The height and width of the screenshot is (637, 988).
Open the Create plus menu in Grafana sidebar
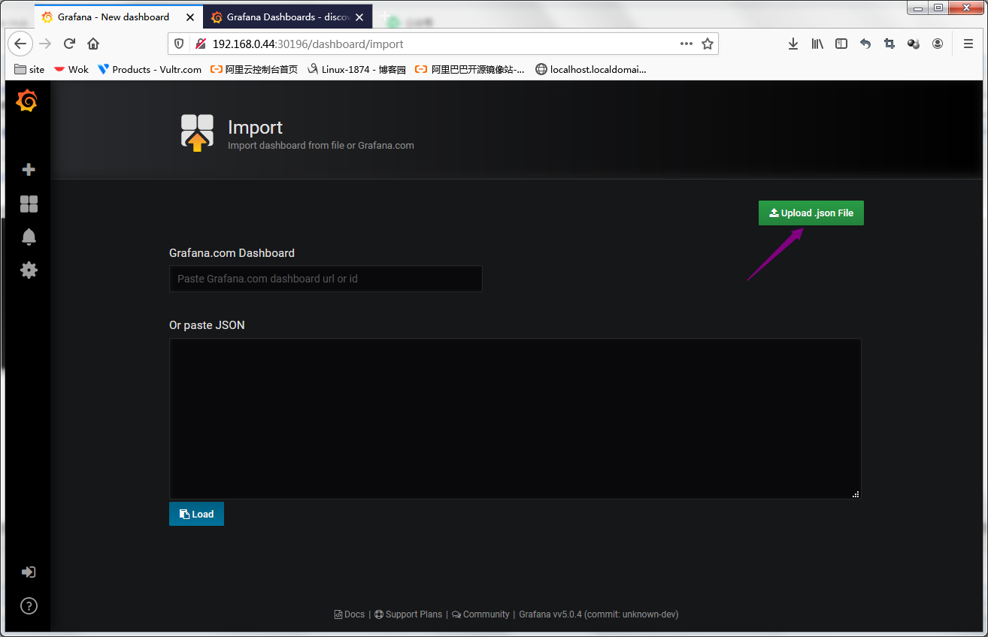pyautogui.click(x=29, y=170)
